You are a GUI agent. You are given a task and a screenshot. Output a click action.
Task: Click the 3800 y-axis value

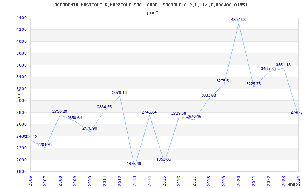click(x=22, y=53)
